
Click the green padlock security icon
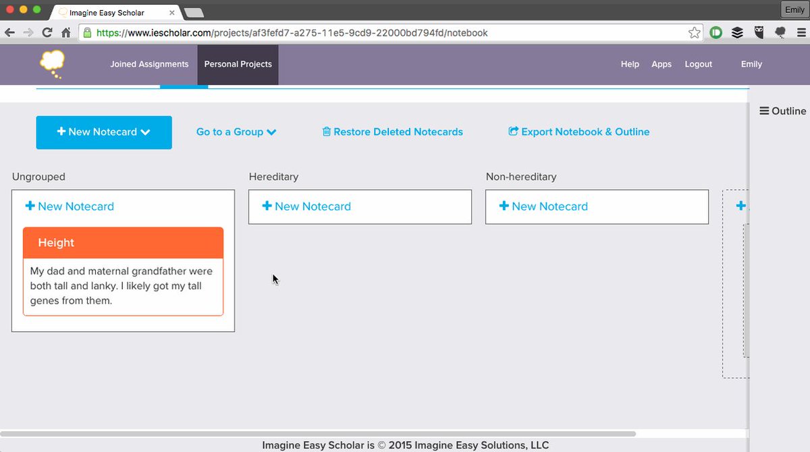(87, 32)
